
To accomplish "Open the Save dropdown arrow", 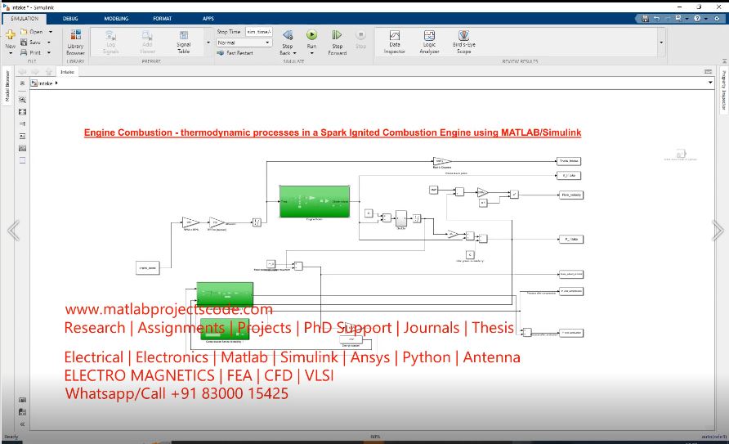I will tap(50, 43).
